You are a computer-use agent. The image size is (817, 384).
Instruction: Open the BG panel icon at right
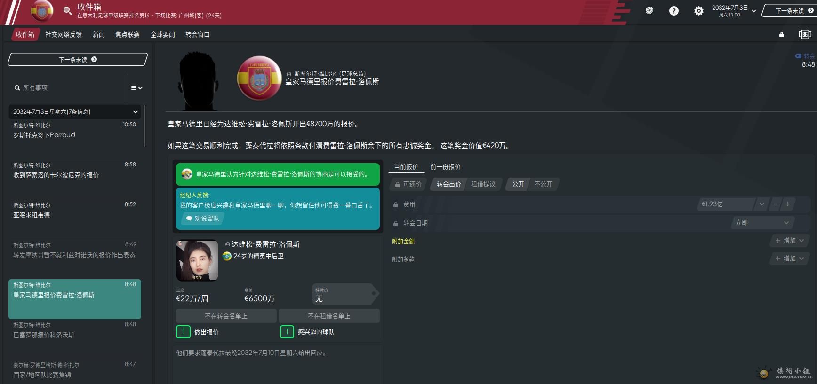tap(805, 34)
